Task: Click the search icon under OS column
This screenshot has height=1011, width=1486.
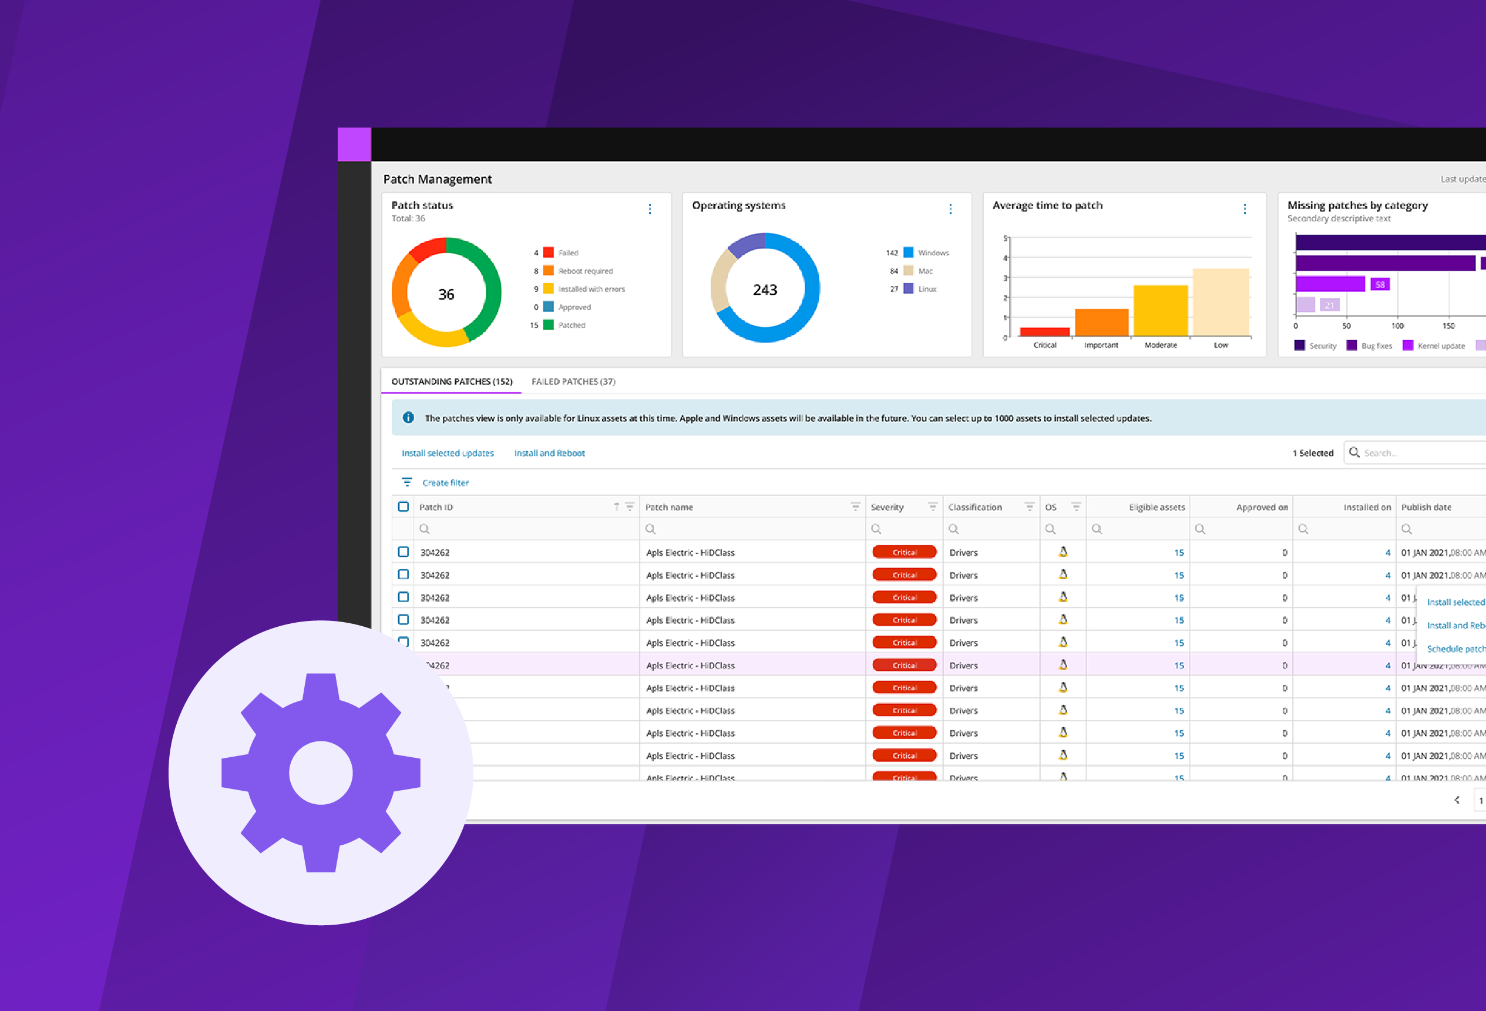Action: click(x=1050, y=529)
